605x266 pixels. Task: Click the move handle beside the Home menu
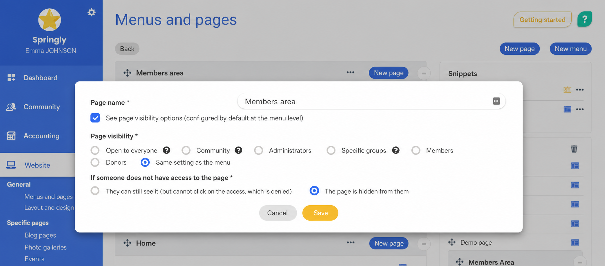[127, 243]
